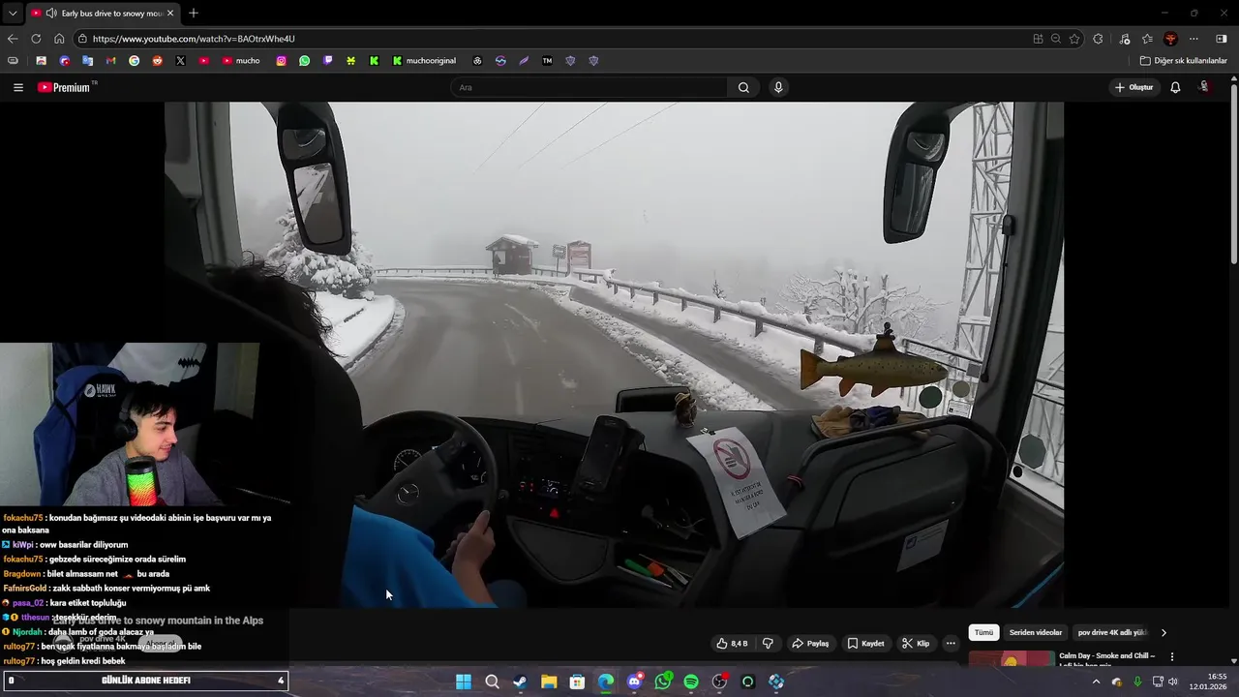Open the media control music-note icon
This screenshot has height=697, width=1239.
(1124, 39)
